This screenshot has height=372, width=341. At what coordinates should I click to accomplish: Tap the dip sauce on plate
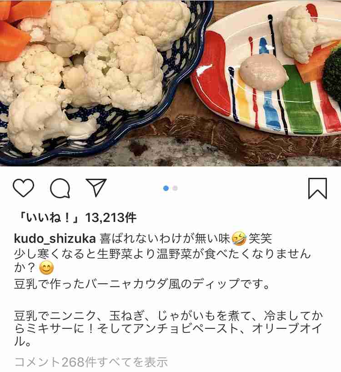[263, 72]
